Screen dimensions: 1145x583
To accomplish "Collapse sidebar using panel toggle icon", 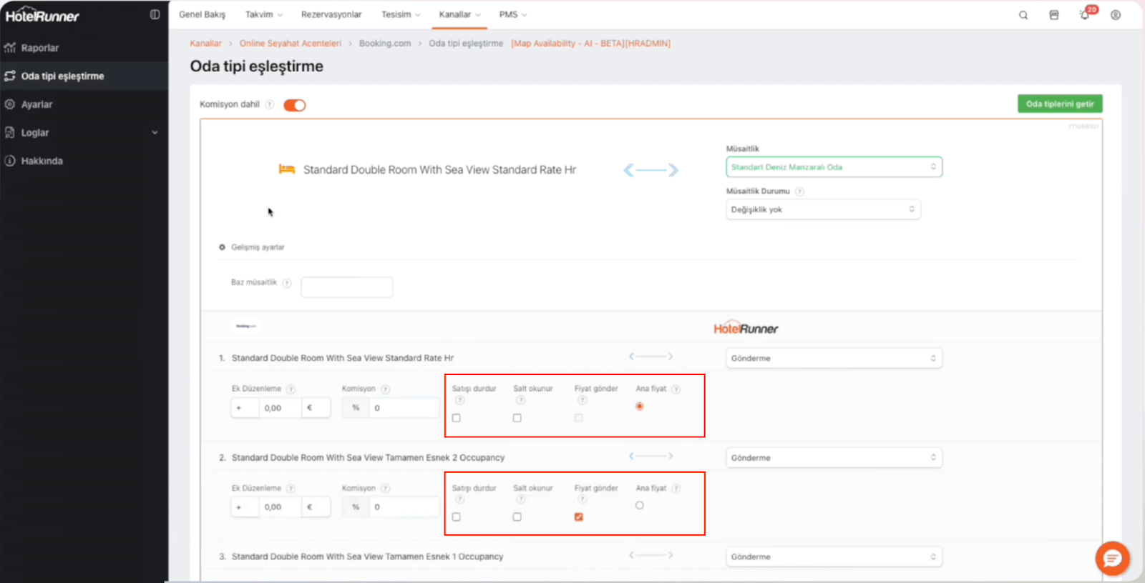I will (155, 15).
